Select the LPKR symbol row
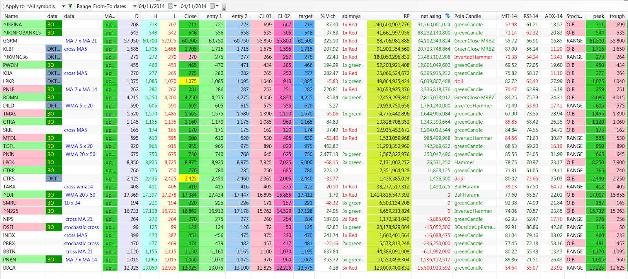Image resolution: width=628 pixels, height=279 pixels. 23,81
